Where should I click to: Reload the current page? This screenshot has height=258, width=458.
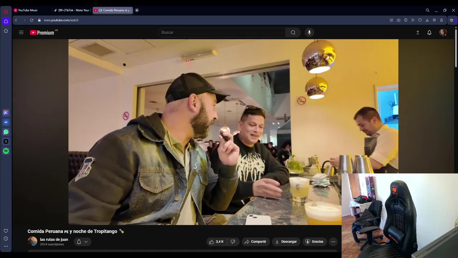(32, 20)
